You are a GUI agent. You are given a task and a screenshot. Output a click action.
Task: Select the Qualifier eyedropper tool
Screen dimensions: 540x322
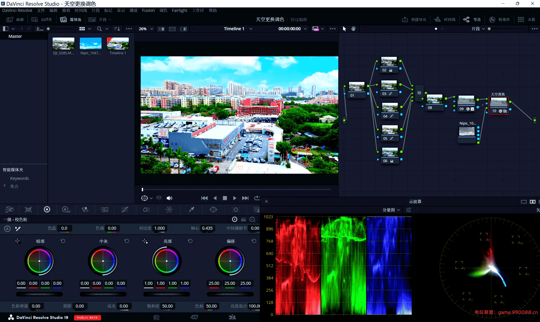point(191,210)
